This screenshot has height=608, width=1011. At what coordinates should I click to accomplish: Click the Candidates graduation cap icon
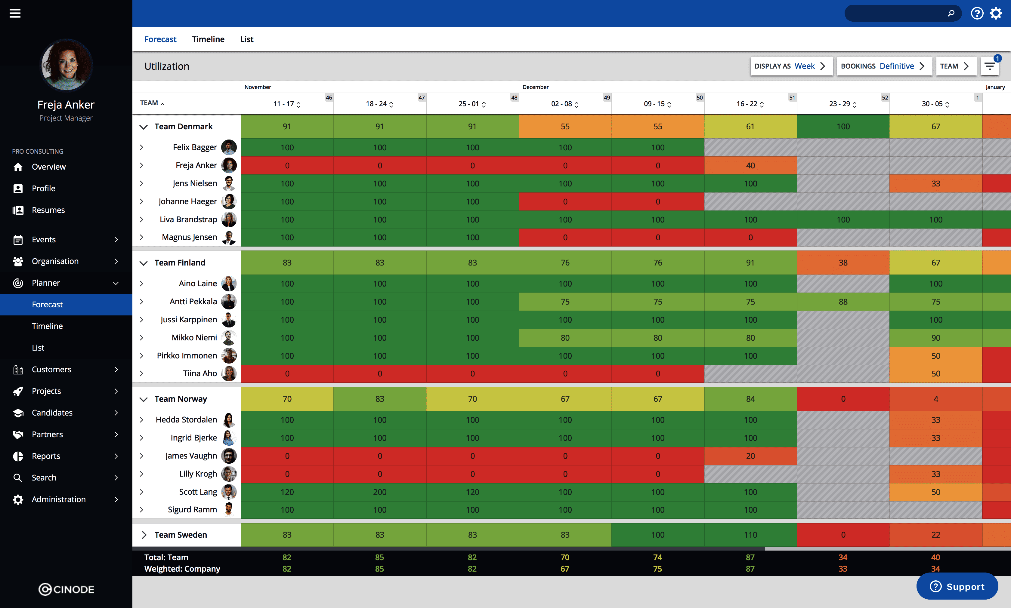(18, 413)
